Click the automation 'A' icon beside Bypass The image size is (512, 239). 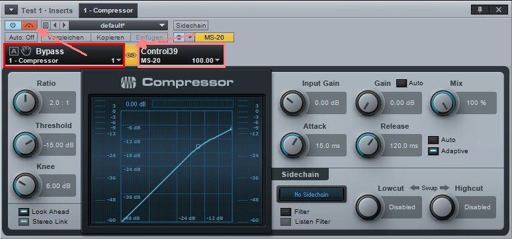click(x=14, y=51)
